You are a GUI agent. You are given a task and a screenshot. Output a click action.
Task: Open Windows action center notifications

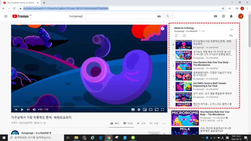tap(246, 138)
